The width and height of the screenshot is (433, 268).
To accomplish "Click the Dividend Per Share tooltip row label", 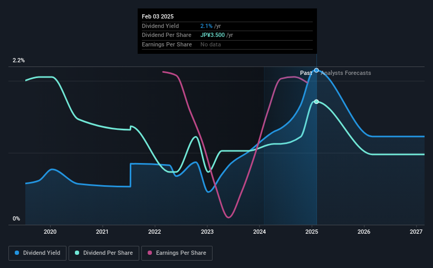I will coord(167,35).
